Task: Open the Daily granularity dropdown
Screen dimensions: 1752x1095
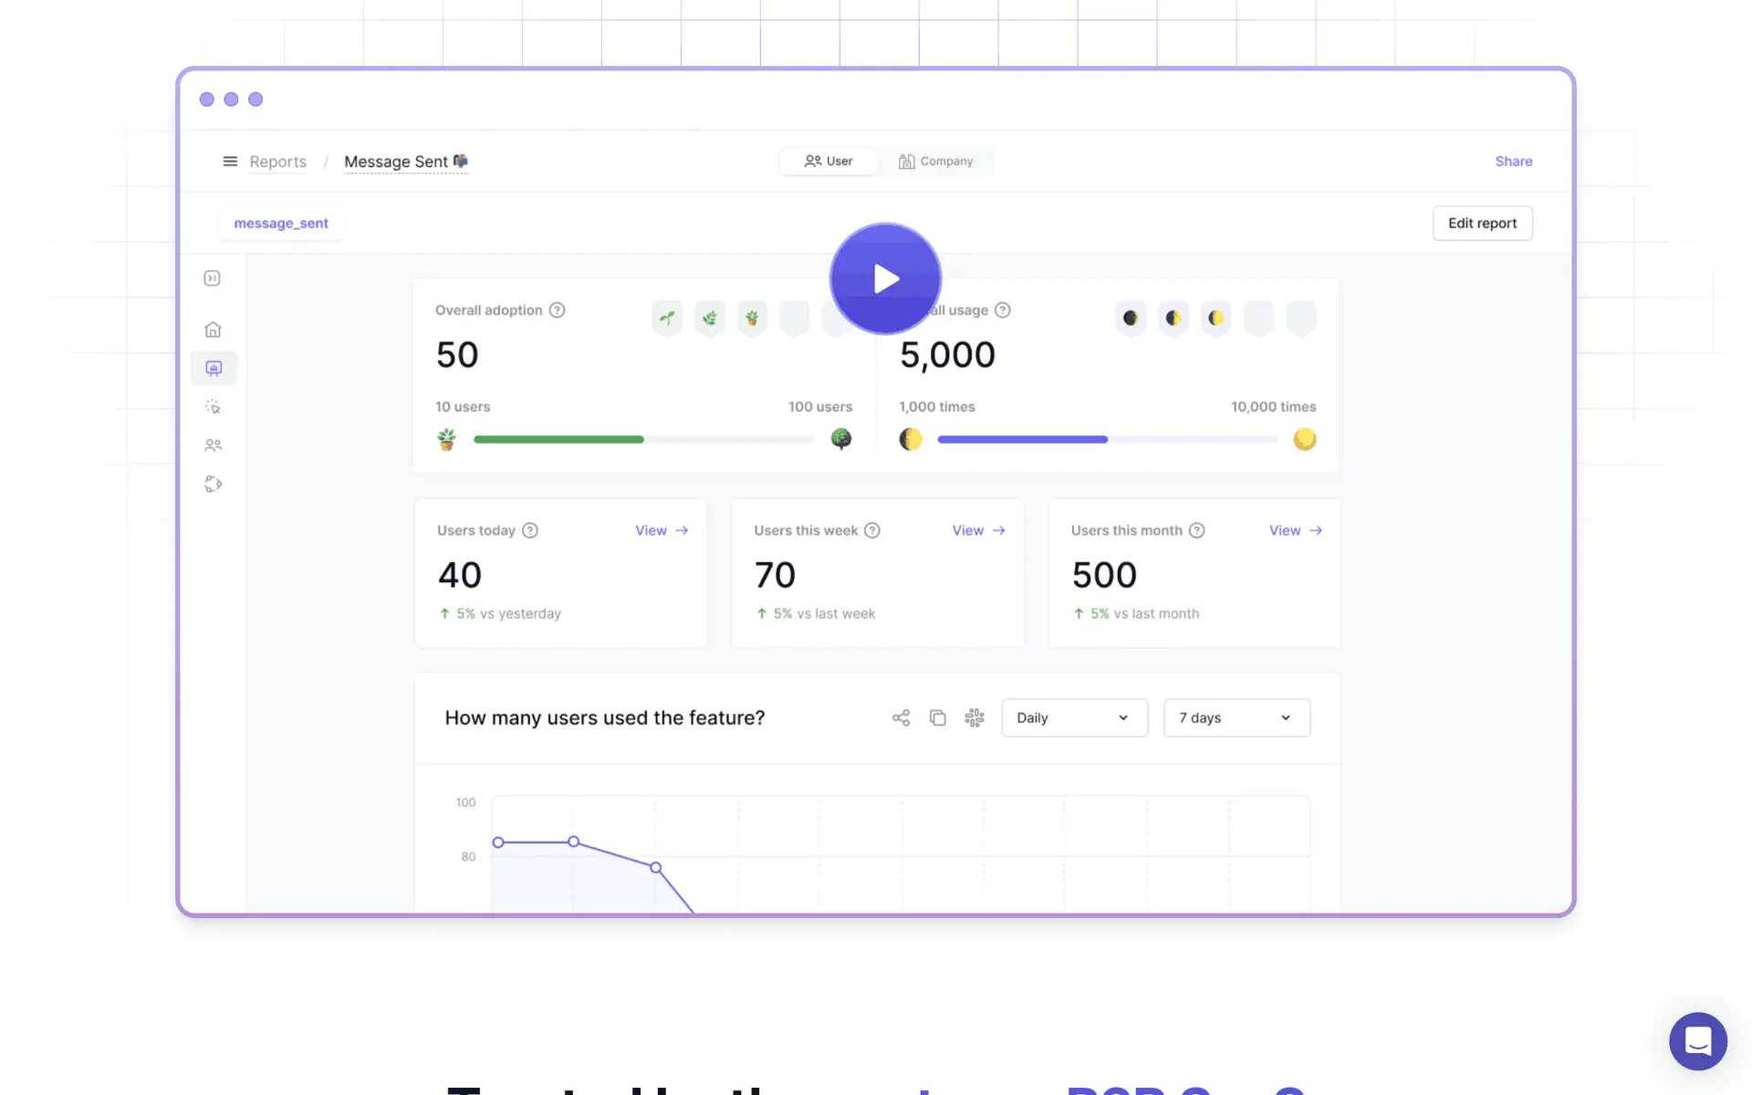Action: coord(1074,717)
